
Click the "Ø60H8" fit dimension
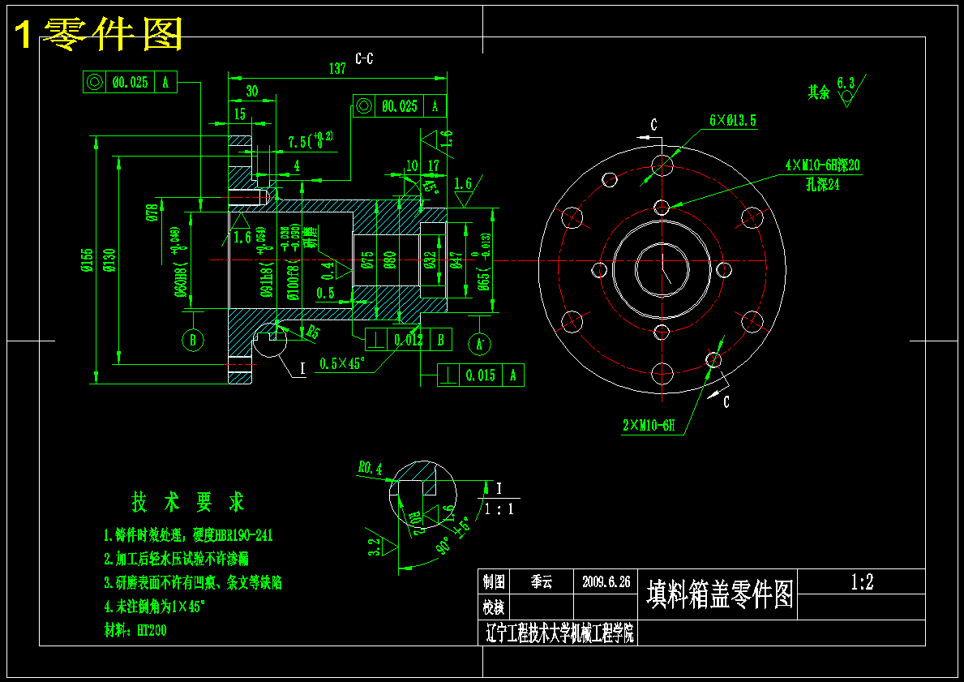coord(179,263)
